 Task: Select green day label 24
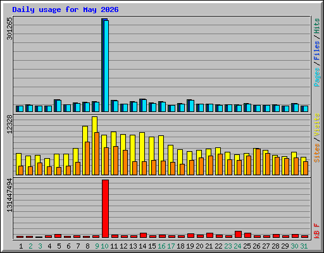[237, 246]
